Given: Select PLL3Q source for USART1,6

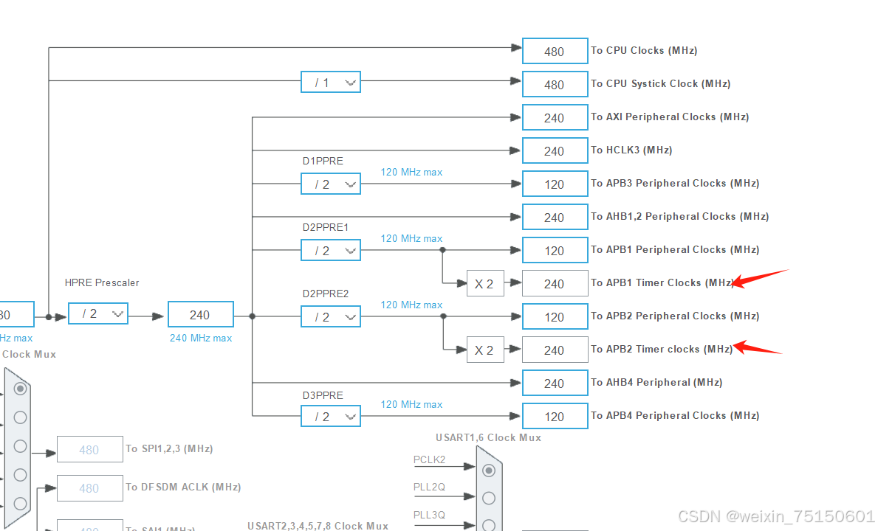Looking at the screenshot, I should [488, 524].
